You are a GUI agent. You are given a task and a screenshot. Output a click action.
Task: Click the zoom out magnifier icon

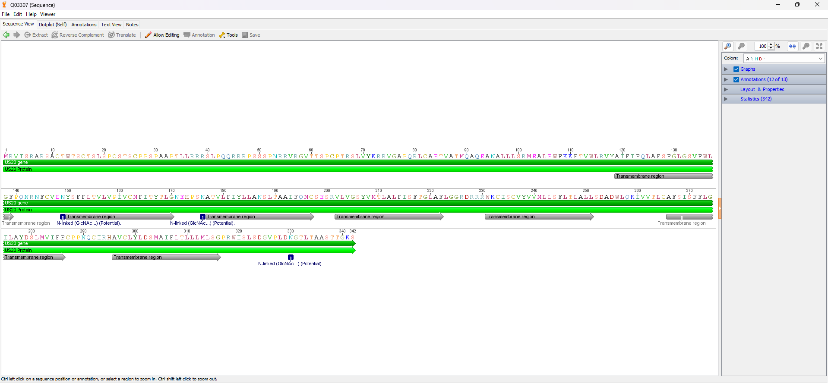pos(741,46)
